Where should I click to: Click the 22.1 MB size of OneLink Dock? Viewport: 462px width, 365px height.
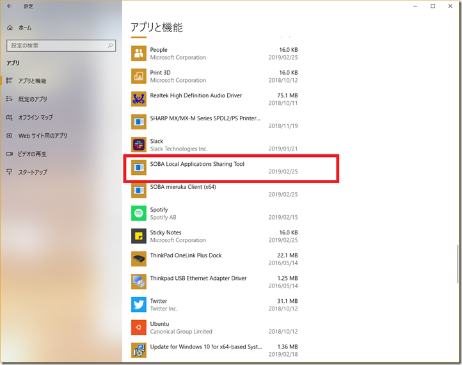click(x=287, y=255)
